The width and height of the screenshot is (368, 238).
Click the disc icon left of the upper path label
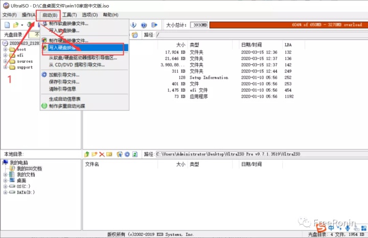(135, 35)
